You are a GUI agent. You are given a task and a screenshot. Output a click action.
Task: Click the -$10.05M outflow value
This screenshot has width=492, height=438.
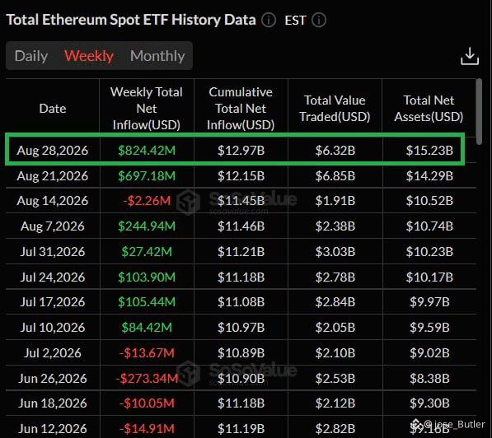coord(147,403)
